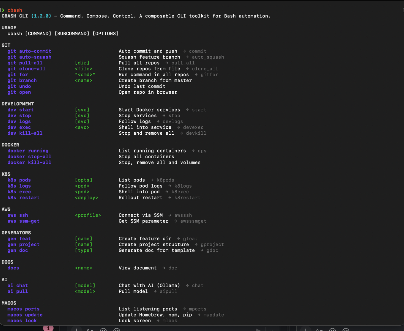The width and height of the screenshot is (404, 331).
Task: Click the Aa icon in the right pane toolbar
Action: pyautogui.click(x=319, y=330)
